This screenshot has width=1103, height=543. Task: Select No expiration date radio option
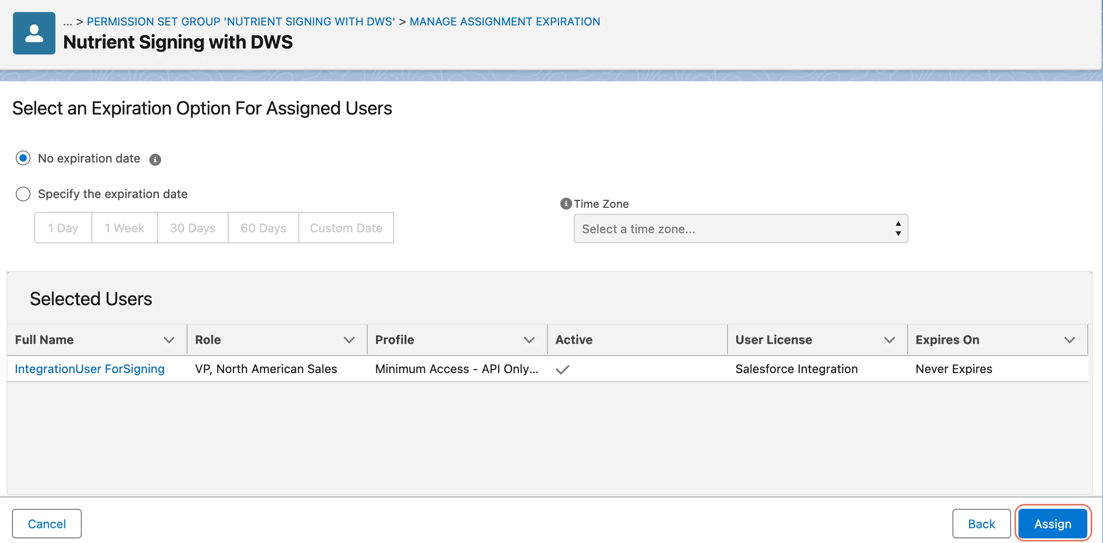coord(23,158)
